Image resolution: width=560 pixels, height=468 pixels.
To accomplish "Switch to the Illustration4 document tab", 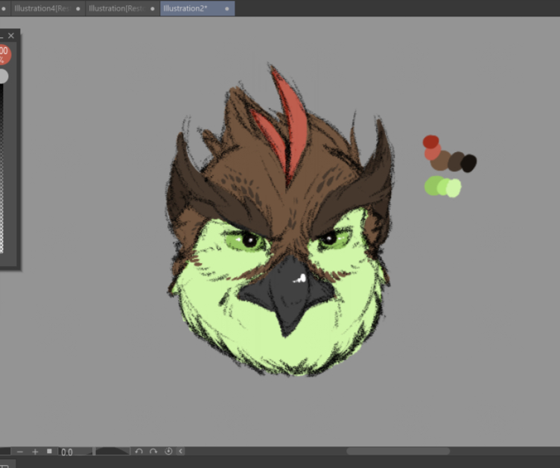I will point(41,9).
